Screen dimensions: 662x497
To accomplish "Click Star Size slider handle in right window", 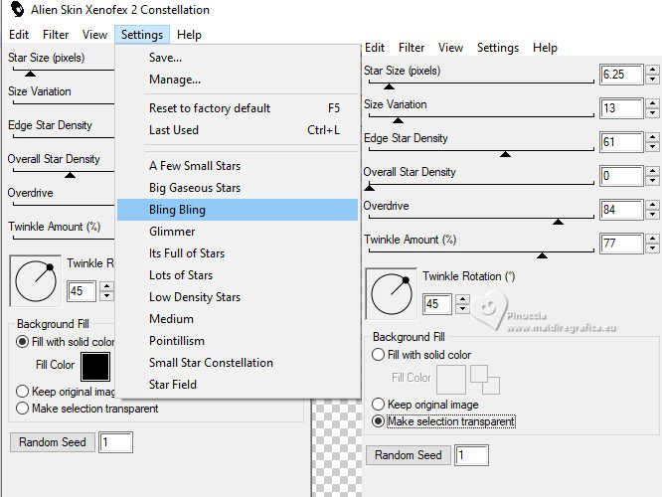I will 389,86.
